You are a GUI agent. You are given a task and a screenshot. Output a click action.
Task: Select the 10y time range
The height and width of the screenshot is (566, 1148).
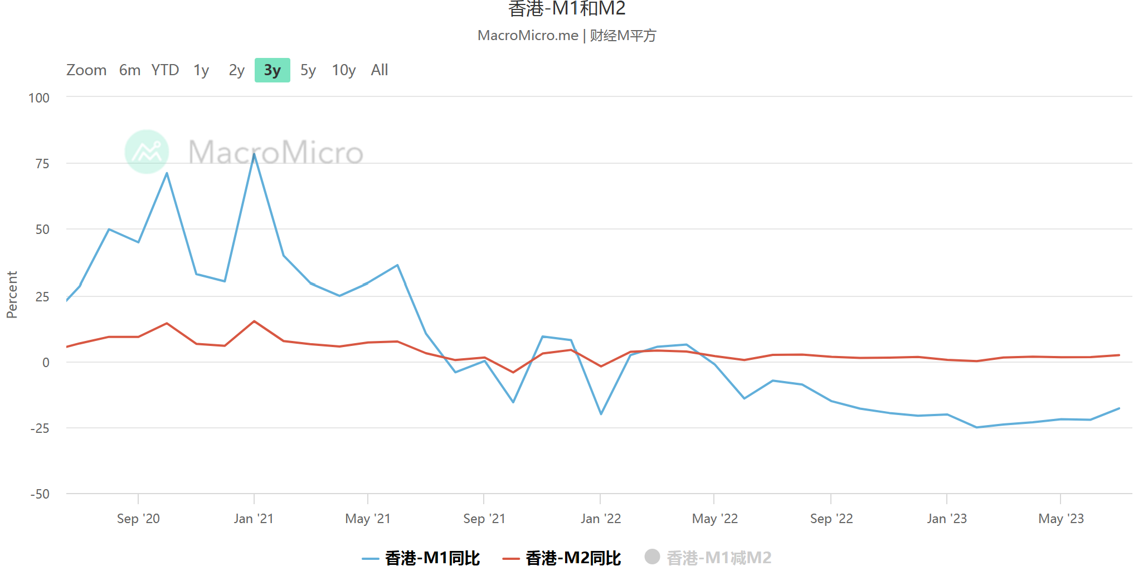pyautogui.click(x=343, y=70)
